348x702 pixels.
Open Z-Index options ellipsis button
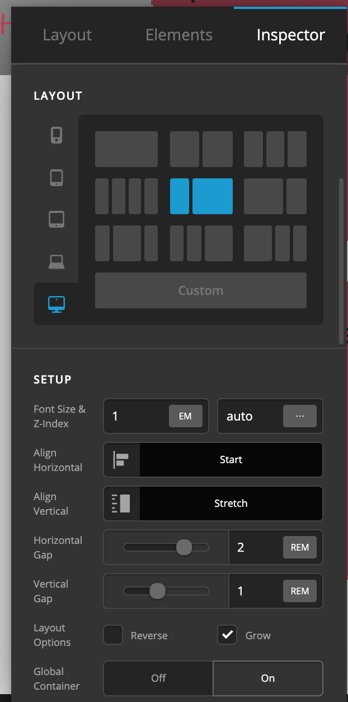299,416
